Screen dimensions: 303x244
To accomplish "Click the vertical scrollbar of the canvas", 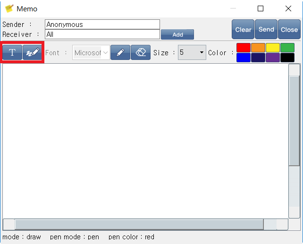I will [x=295, y=141].
